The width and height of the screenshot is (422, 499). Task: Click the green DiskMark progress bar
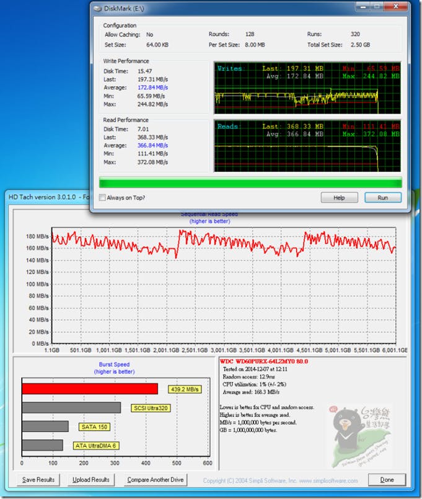[250, 182]
